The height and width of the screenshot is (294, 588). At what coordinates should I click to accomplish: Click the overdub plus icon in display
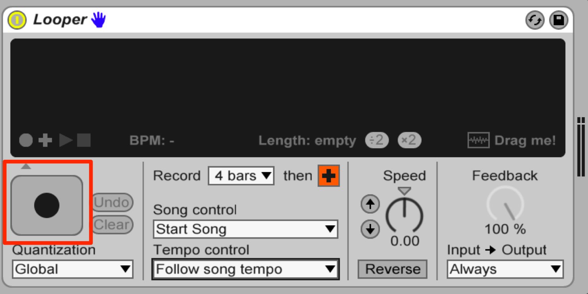click(x=45, y=140)
